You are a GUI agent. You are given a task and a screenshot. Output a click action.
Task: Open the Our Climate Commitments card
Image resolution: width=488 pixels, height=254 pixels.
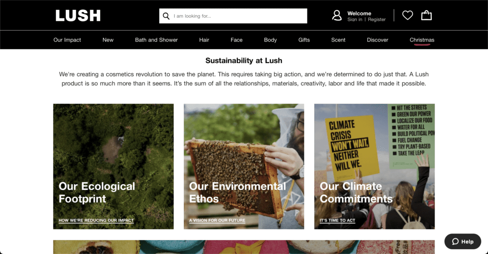pos(375,166)
